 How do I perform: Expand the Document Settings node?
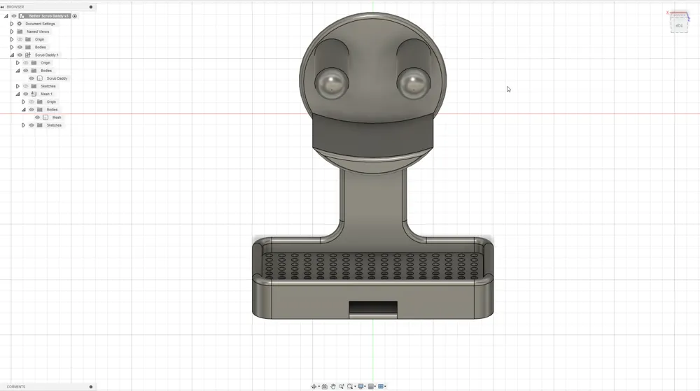tap(12, 24)
